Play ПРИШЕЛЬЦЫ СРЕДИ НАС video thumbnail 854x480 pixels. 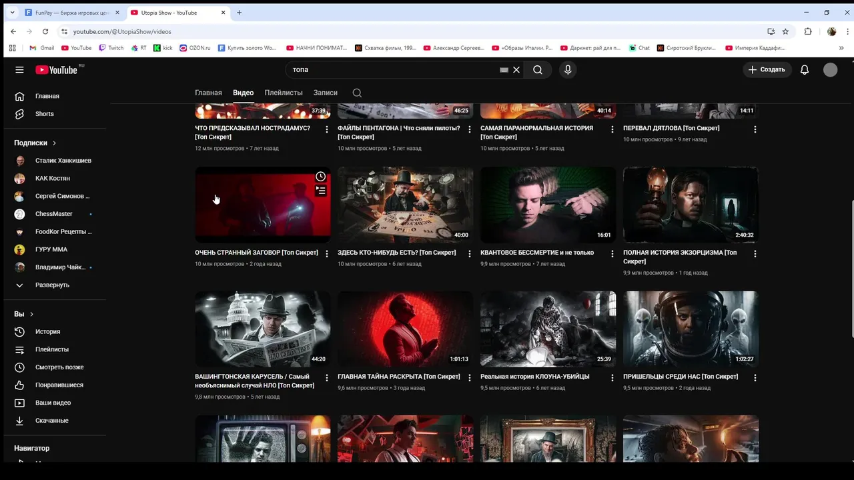click(691, 329)
